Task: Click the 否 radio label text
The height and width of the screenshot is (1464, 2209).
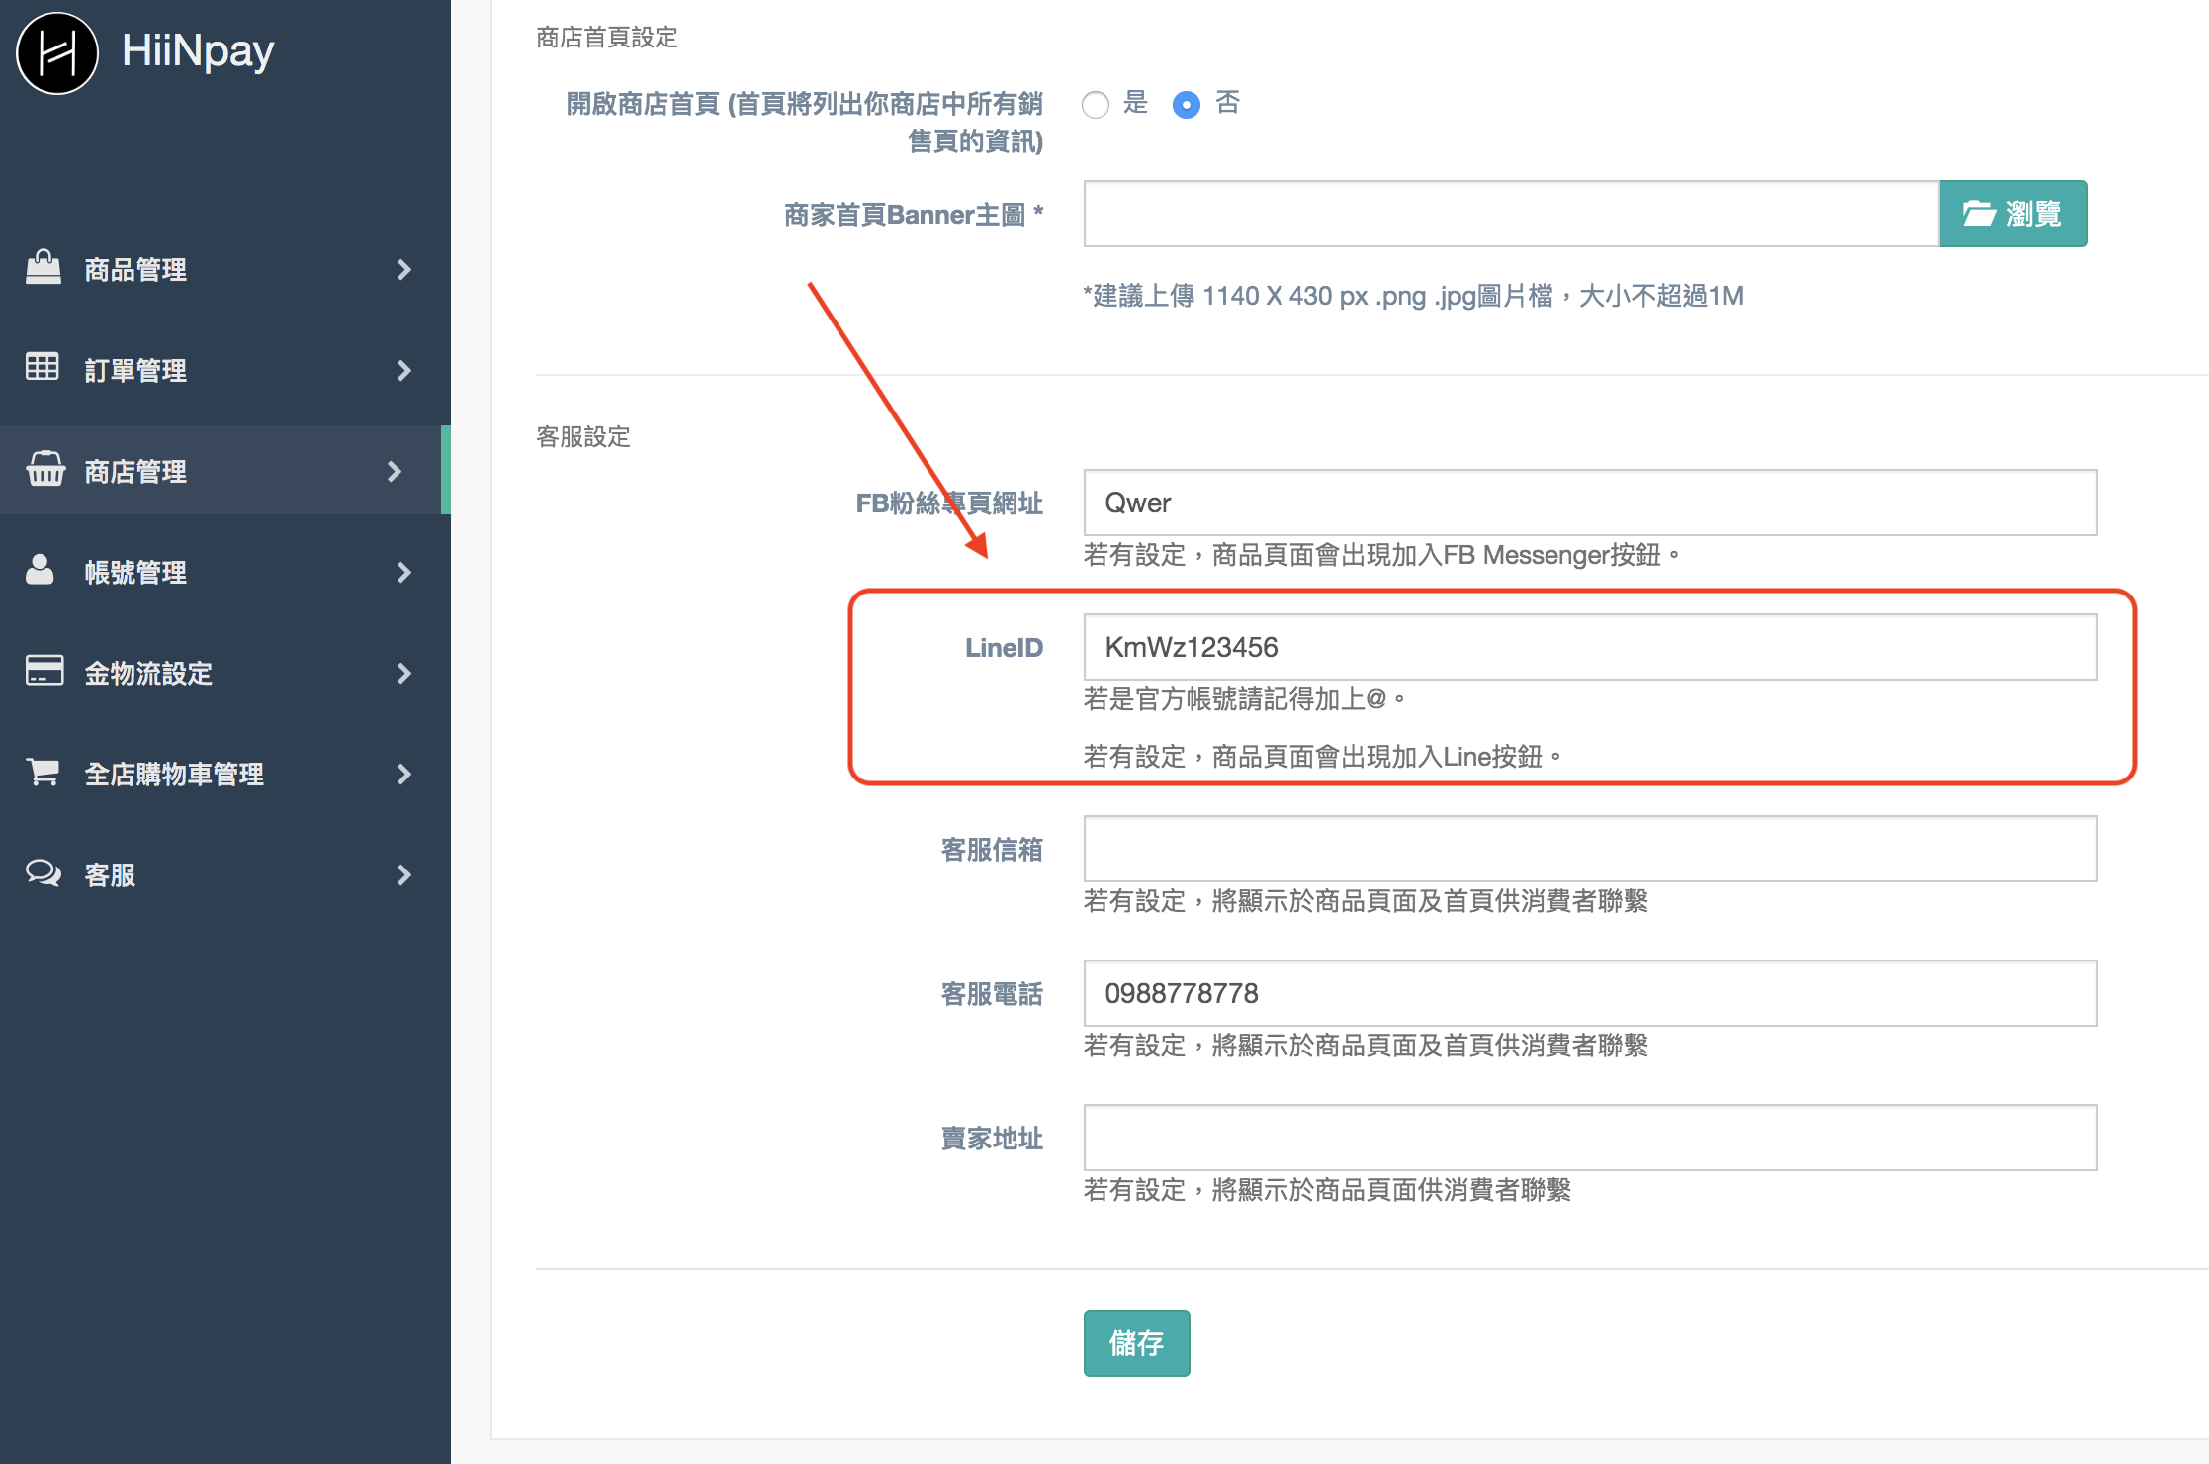Action: coord(1227,103)
